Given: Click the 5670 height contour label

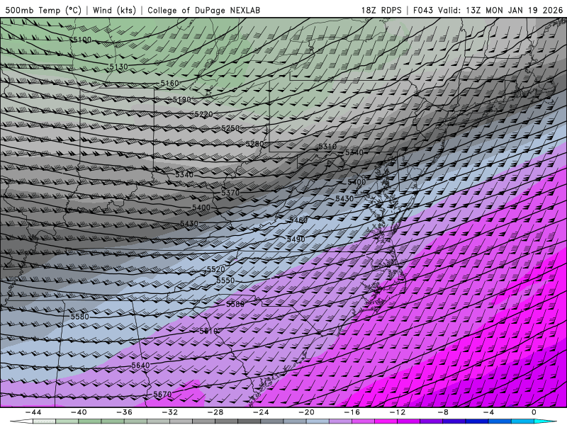Looking at the screenshot, I should pos(162,394).
